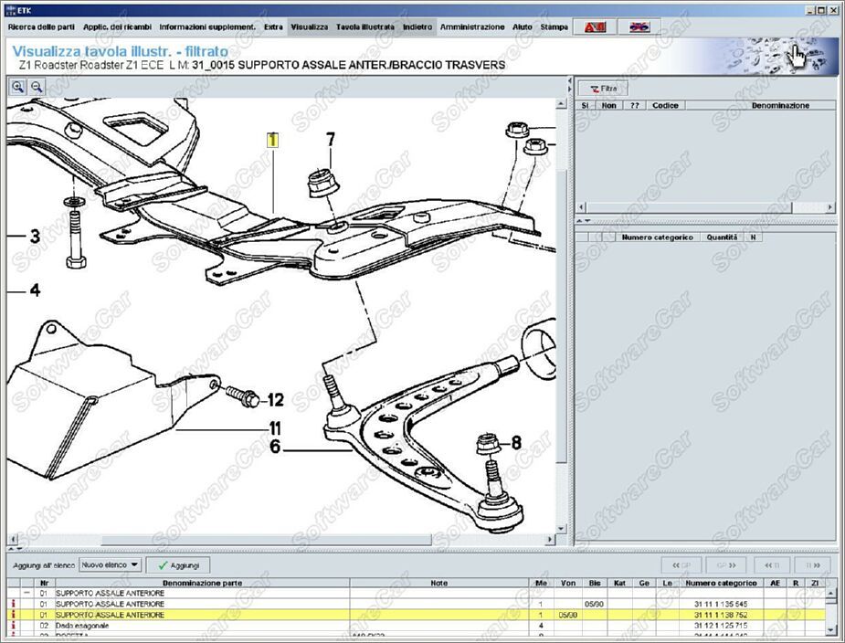The image size is (845, 643).
Task: Click part number 8 callout in illustration
Action: (x=516, y=444)
